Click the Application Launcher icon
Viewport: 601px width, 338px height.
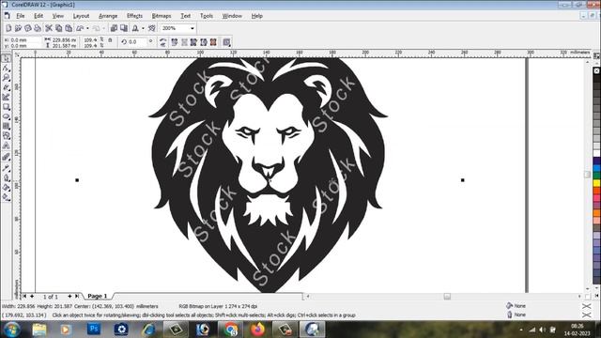(135, 28)
